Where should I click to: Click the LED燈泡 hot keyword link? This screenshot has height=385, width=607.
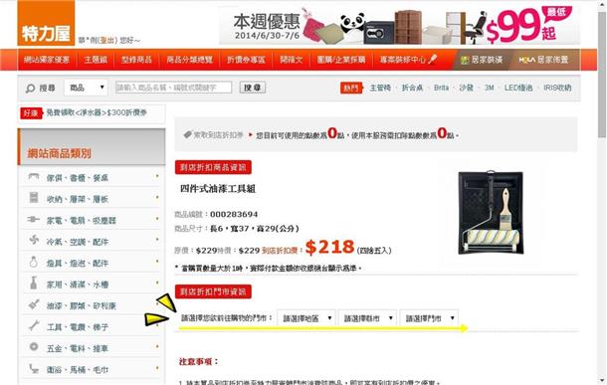(x=518, y=88)
